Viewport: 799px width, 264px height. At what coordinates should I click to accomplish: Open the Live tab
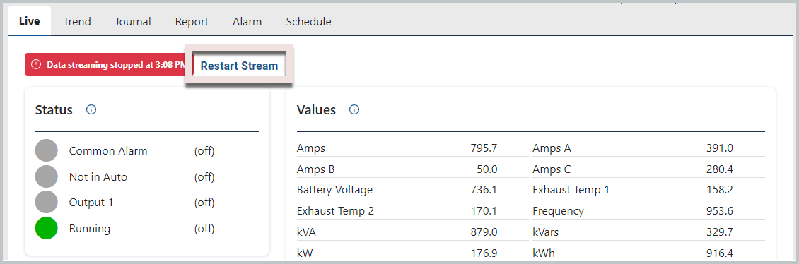(x=30, y=21)
